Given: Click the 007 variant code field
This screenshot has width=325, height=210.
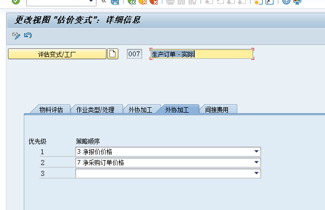Looking at the screenshot, I should coord(134,54).
